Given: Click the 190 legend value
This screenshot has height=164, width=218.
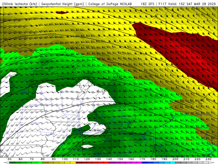Looking at the screenshot, I should [164, 159].
